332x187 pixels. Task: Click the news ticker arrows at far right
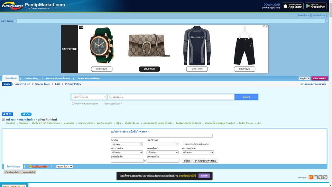coord(327,21)
